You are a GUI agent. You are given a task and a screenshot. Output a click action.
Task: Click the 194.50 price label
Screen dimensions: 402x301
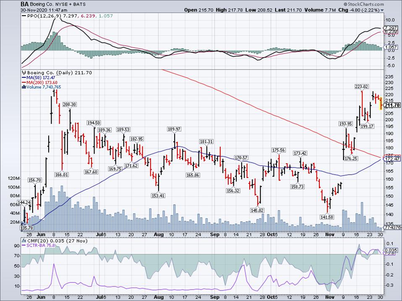tap(94, 123)
